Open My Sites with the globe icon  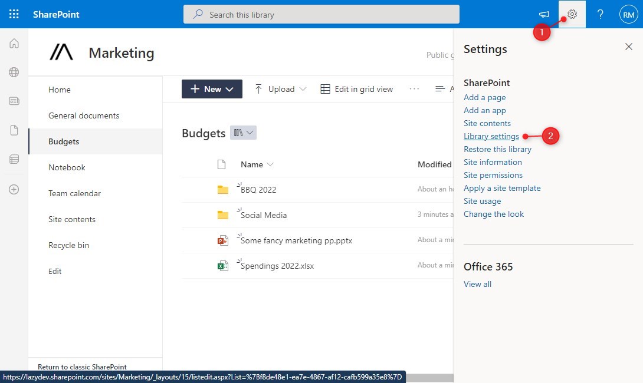[x=13, y=72]
